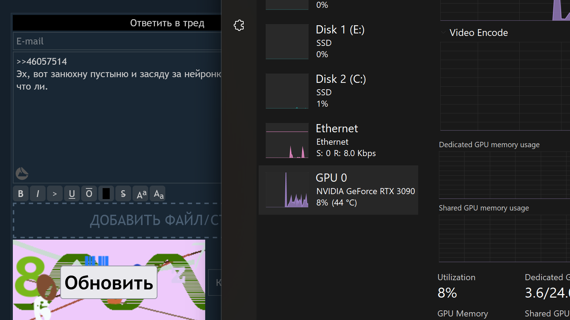Collapse the Video Encode graph chevron
This screenshot has width=570, height=320.
coord(443,32)
